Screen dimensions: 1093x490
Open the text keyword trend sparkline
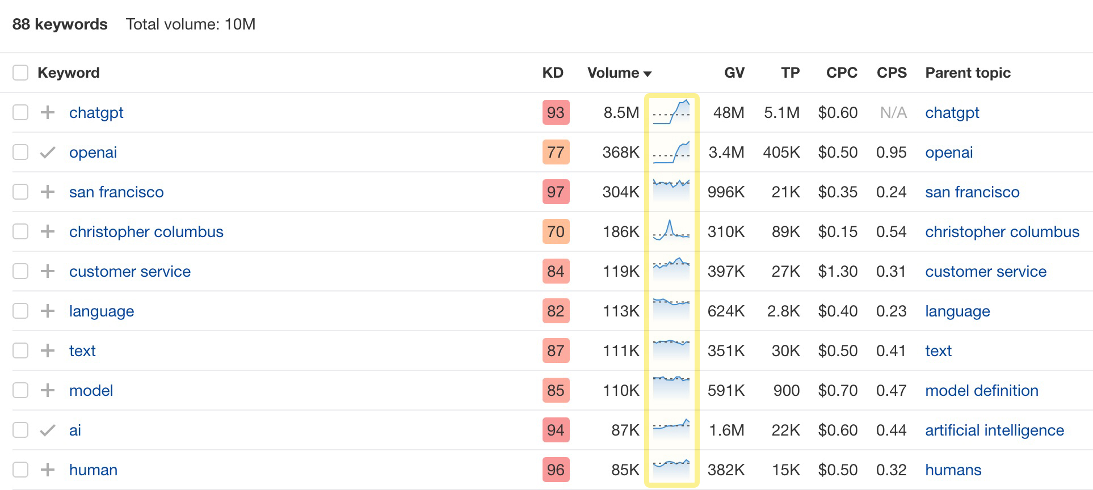tap(671, 349)
